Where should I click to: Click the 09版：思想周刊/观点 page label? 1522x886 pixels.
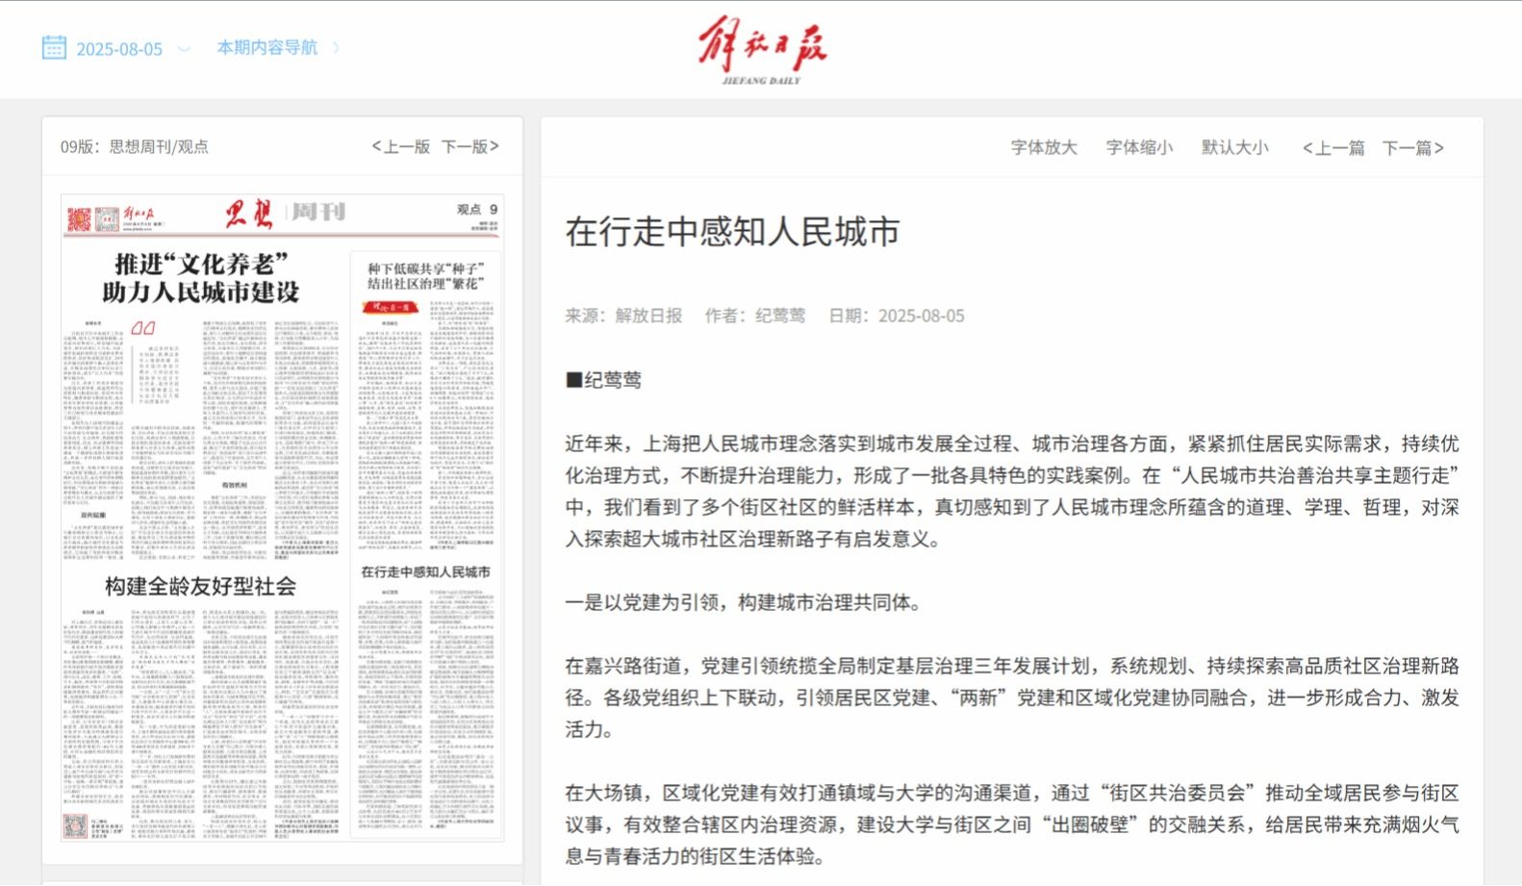(x=135, y=146)
